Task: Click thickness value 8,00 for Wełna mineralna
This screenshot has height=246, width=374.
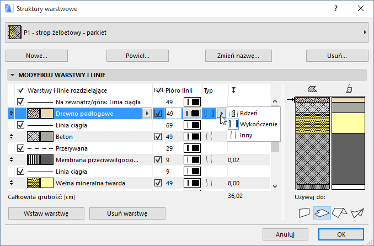Action: [x=234, y=183]
